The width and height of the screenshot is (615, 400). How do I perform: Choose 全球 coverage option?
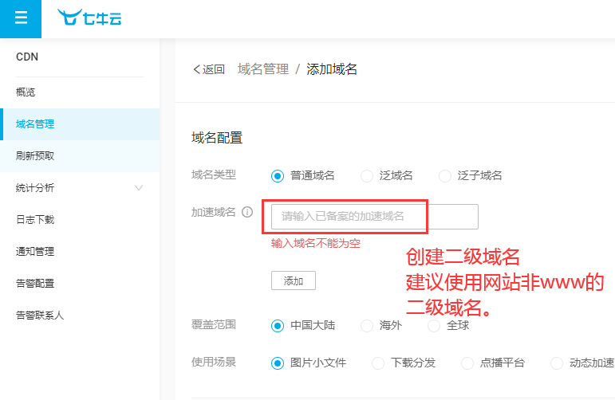click(434, 325)
